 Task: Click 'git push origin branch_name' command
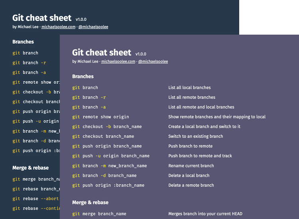[x=107, y=146]
